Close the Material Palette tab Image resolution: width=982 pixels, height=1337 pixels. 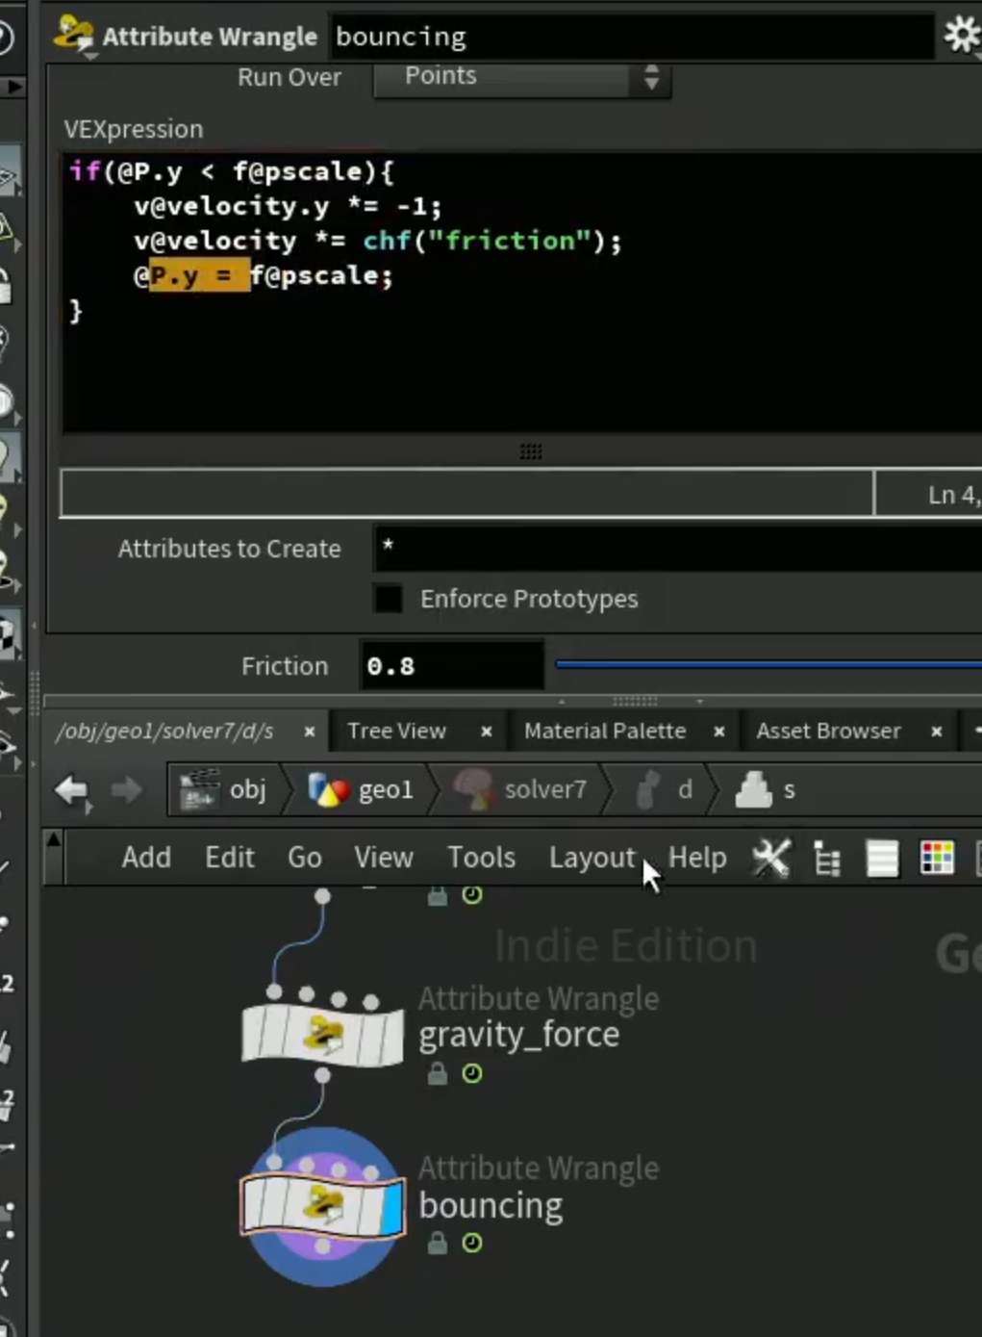(x=718, y=733)
